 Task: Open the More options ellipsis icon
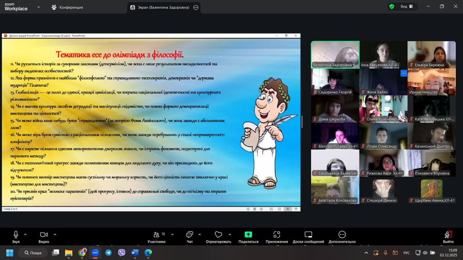click(x=342, y=235)
